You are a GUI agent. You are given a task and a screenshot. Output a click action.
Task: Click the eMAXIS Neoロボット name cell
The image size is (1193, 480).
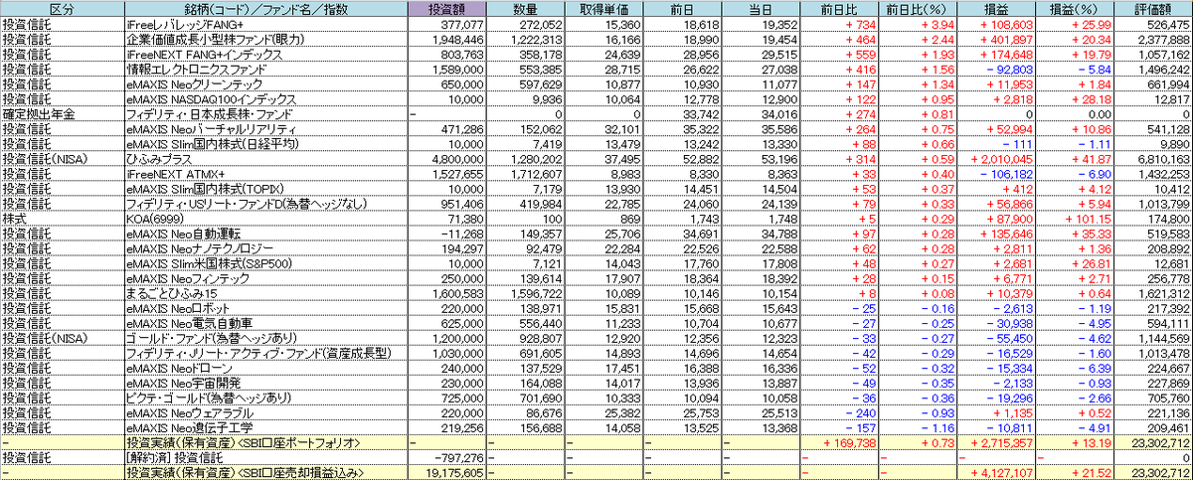click(x=266, y=309)
